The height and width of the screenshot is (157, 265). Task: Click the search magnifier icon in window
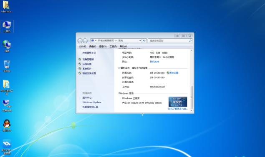190,41
